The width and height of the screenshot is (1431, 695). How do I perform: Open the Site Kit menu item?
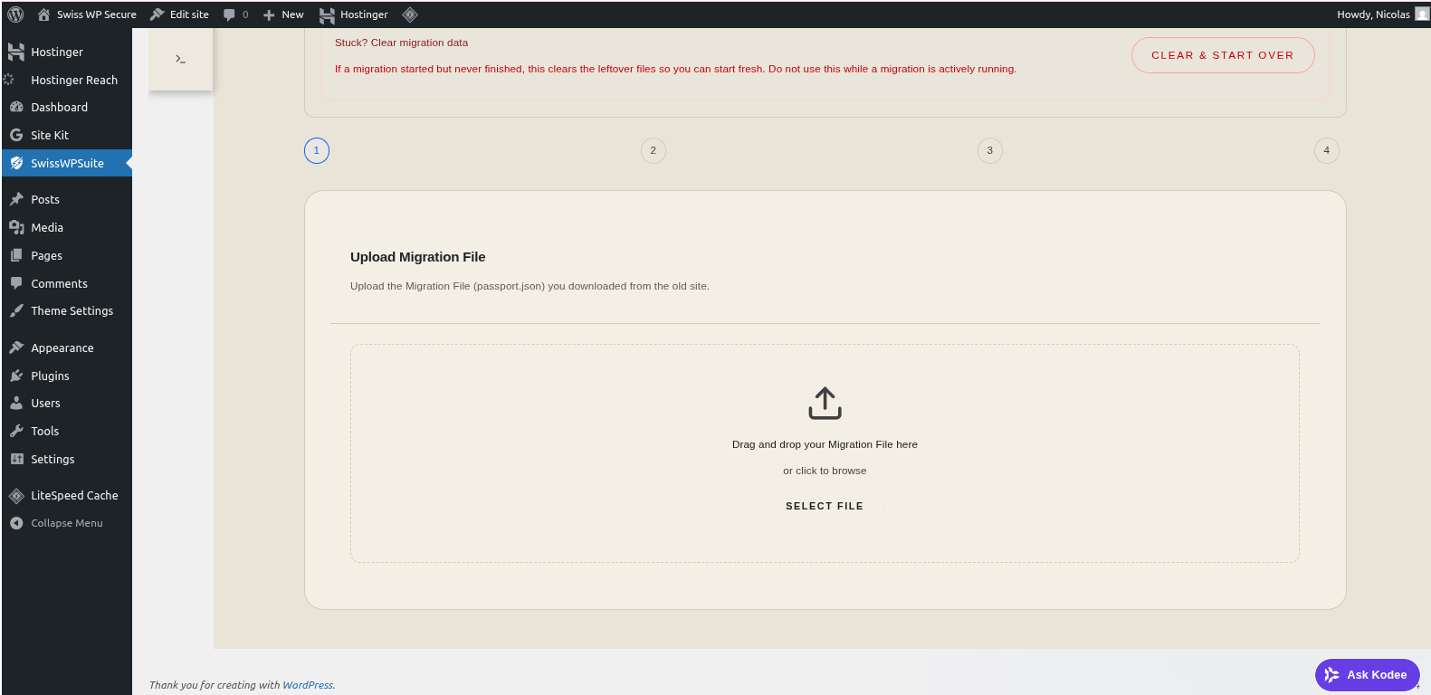coord(50,135)
